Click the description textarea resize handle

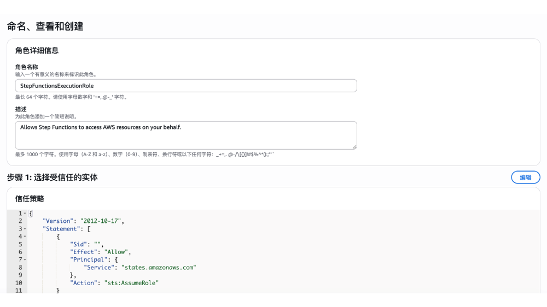click(x=354, y=146)
